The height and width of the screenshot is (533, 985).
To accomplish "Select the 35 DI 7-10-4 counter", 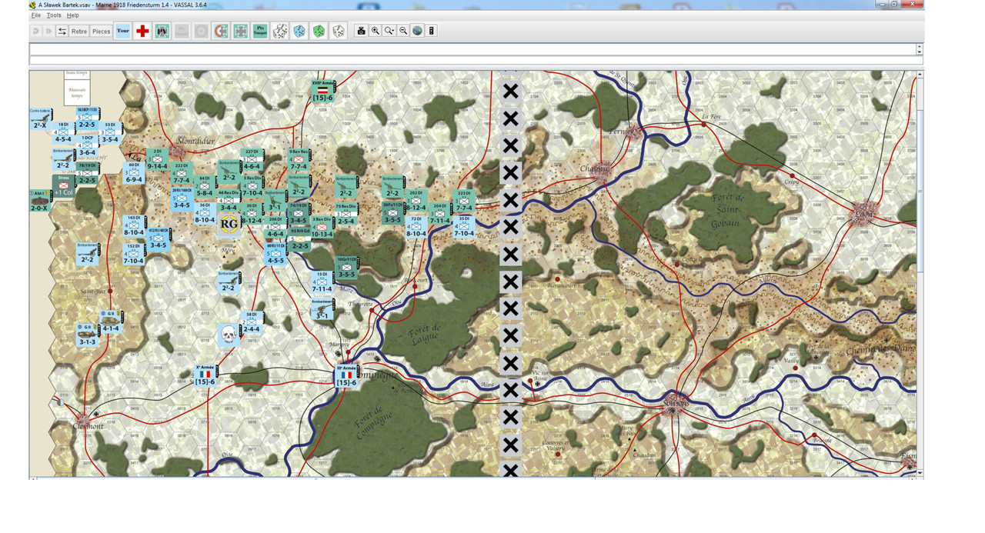I will [x=464, y=227].
